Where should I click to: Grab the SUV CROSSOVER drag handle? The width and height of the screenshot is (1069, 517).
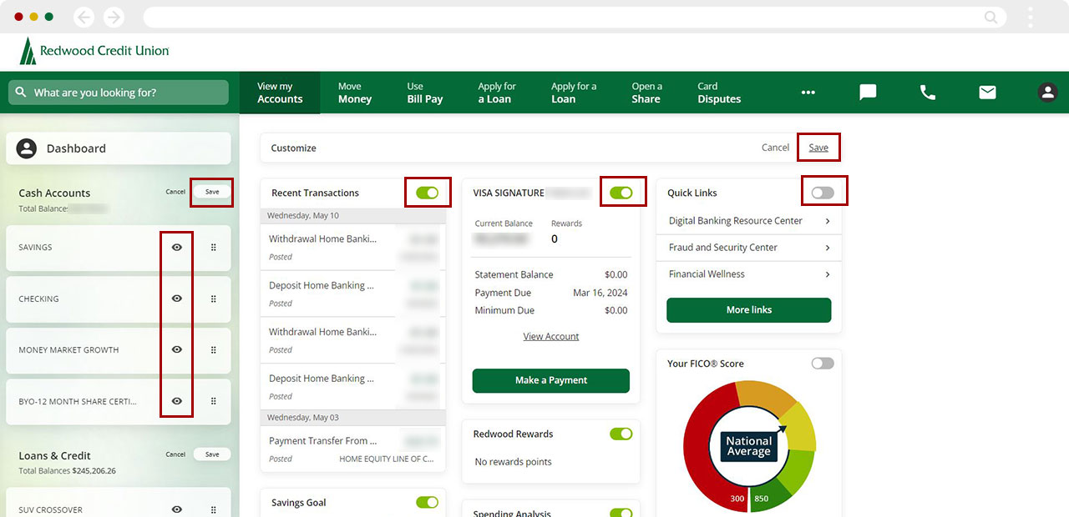214,509
